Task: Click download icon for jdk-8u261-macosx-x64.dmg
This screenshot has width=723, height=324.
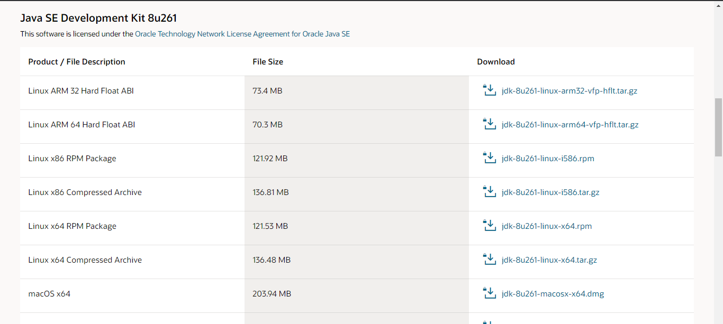Action: tap(490, 293)
